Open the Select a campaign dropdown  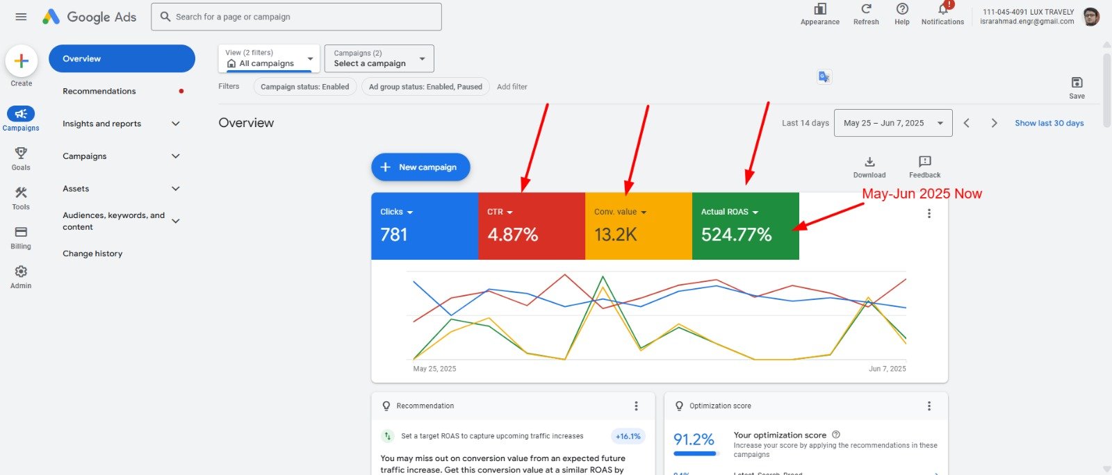[x=379, y=58]
